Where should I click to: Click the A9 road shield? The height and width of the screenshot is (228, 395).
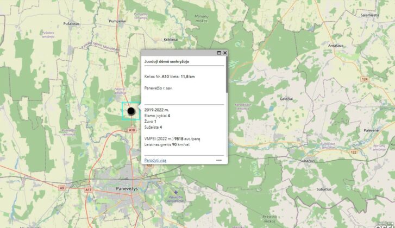pyautogui.click(x=62, y=188)
